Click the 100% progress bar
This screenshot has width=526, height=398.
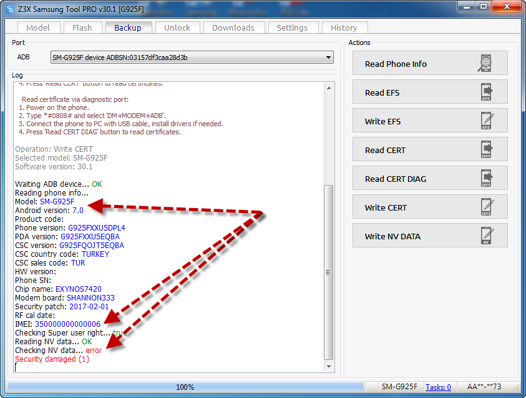[x=185, y=387]
